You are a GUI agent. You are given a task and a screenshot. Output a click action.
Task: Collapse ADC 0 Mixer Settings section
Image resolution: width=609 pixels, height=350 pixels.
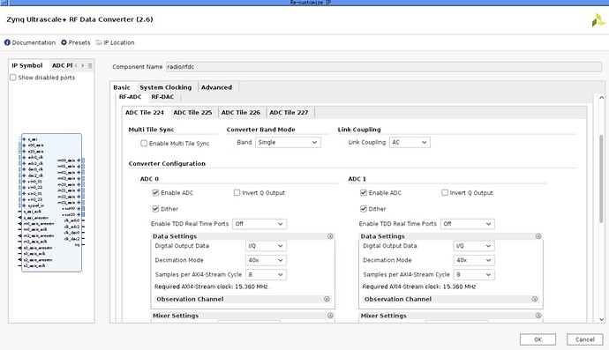pyautogui.click(x=330, y=316)
